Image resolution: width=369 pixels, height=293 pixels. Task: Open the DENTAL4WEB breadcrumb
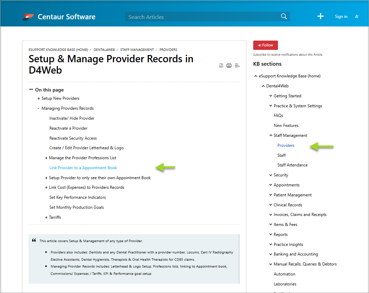pyautogui.click(x=104, y=50)
